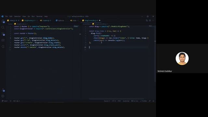208x117 pixels.
Task: Click the require("express") text
Action: [x=40, y=26]
